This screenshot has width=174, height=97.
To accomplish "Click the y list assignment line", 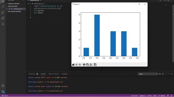I will pos(47,8).
